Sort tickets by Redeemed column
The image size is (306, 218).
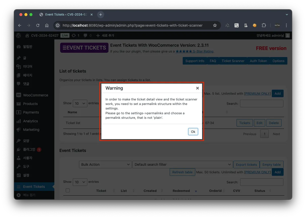pos(181,191)
